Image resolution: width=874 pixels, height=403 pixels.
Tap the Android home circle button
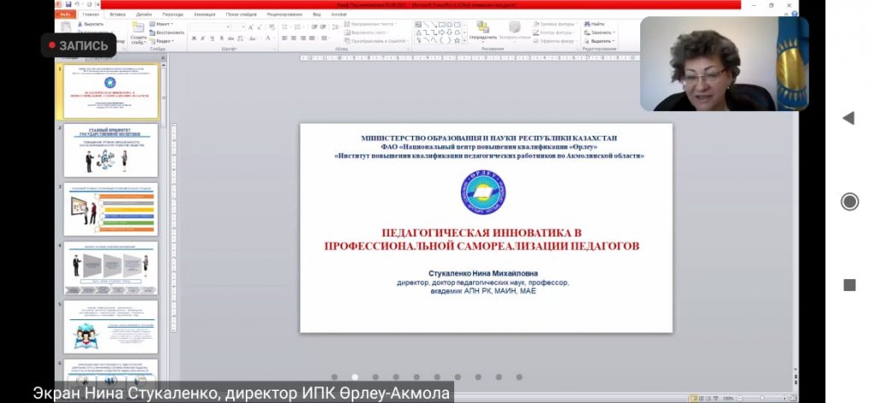click(x=849, y=201)
